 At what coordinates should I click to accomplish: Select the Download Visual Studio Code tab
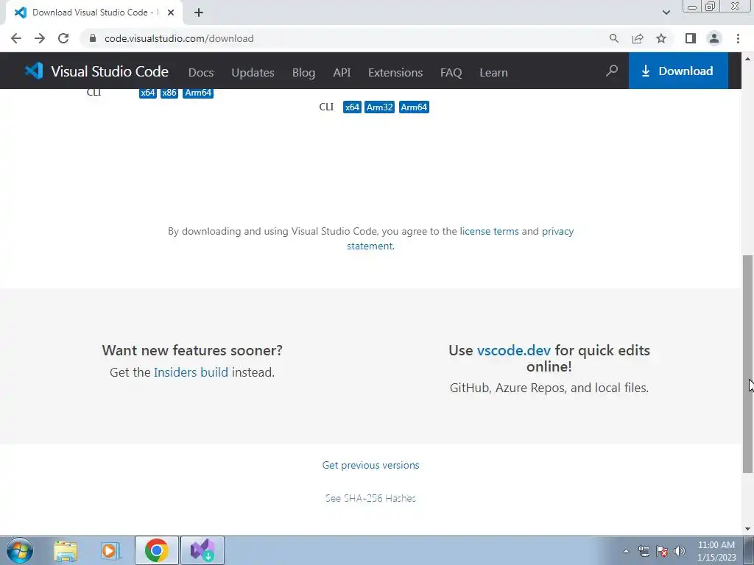[x=94, y=13]
